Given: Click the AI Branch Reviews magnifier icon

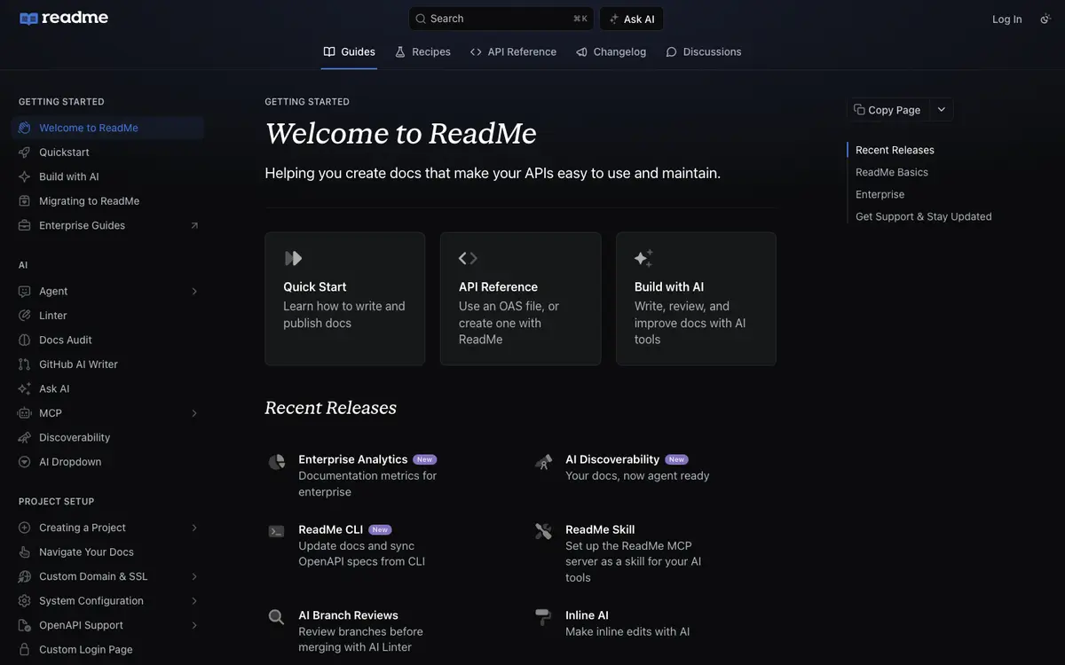Looking at the screenshot, I should 277,617.
